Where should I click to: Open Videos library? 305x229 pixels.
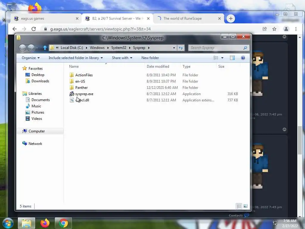(37, 119)
